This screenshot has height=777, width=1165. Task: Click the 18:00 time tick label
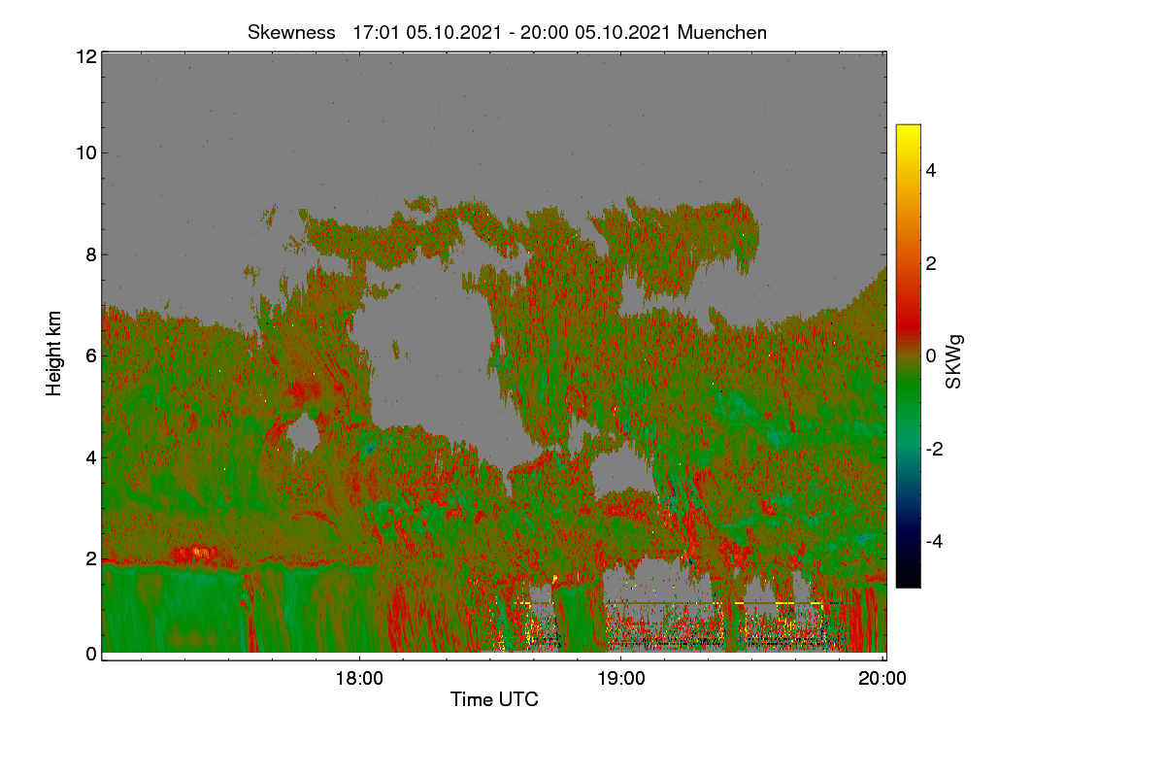click(359, 679)
